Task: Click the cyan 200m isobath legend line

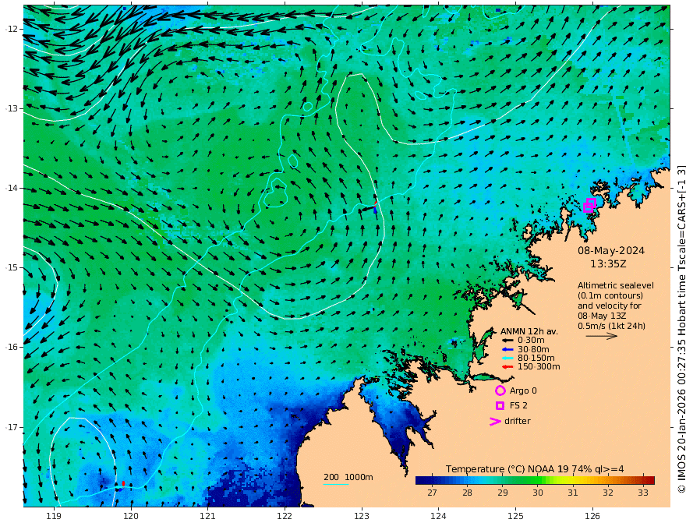Action: click(x=335, y=484)
